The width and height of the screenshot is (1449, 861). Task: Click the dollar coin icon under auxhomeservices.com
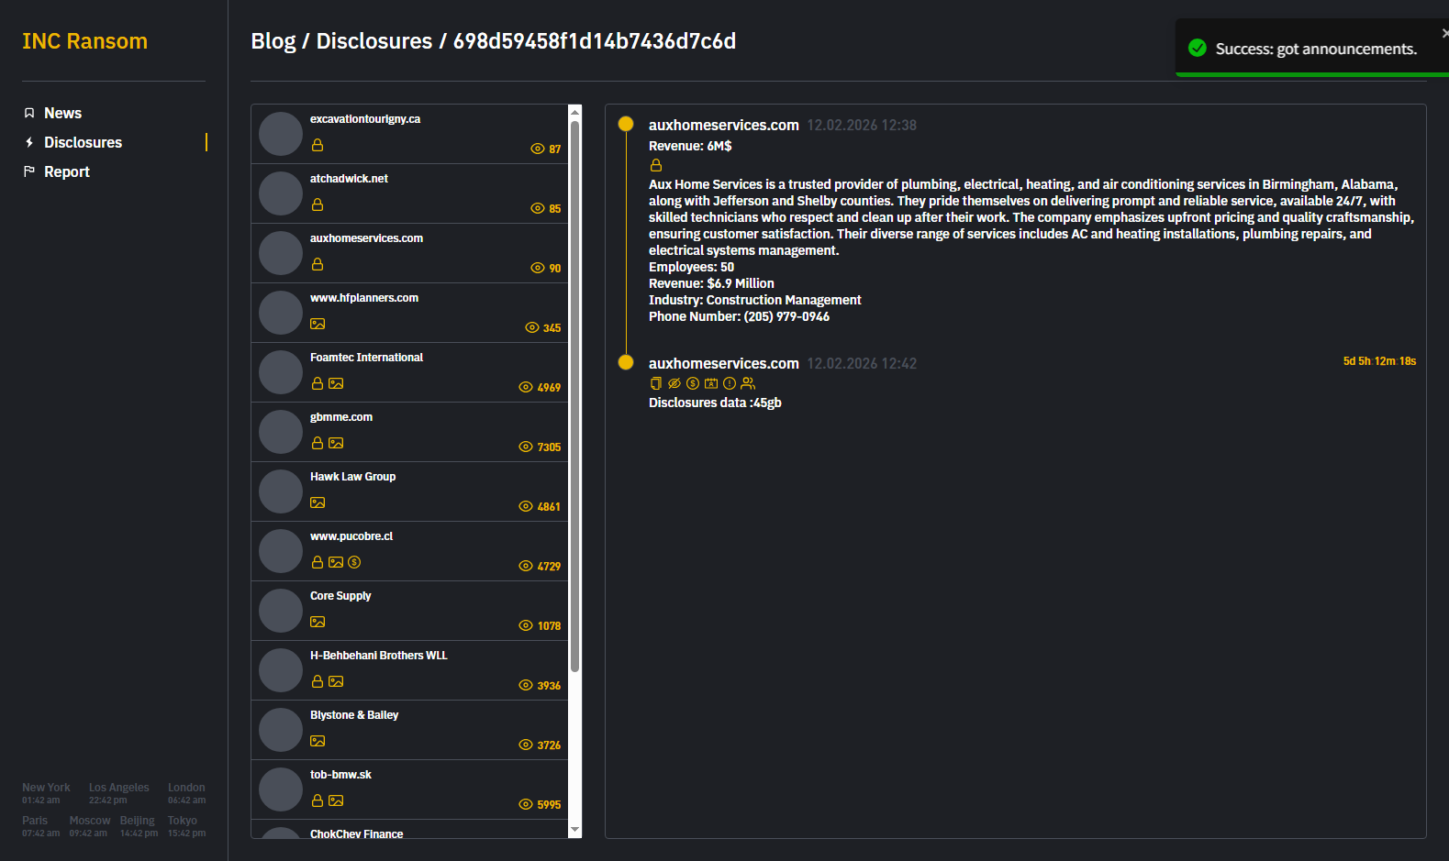[693, 383]
